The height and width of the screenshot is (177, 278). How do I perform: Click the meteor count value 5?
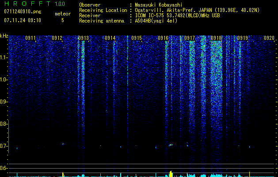point(63,20)
